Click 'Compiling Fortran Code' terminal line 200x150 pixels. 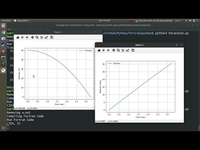[25, 116]
